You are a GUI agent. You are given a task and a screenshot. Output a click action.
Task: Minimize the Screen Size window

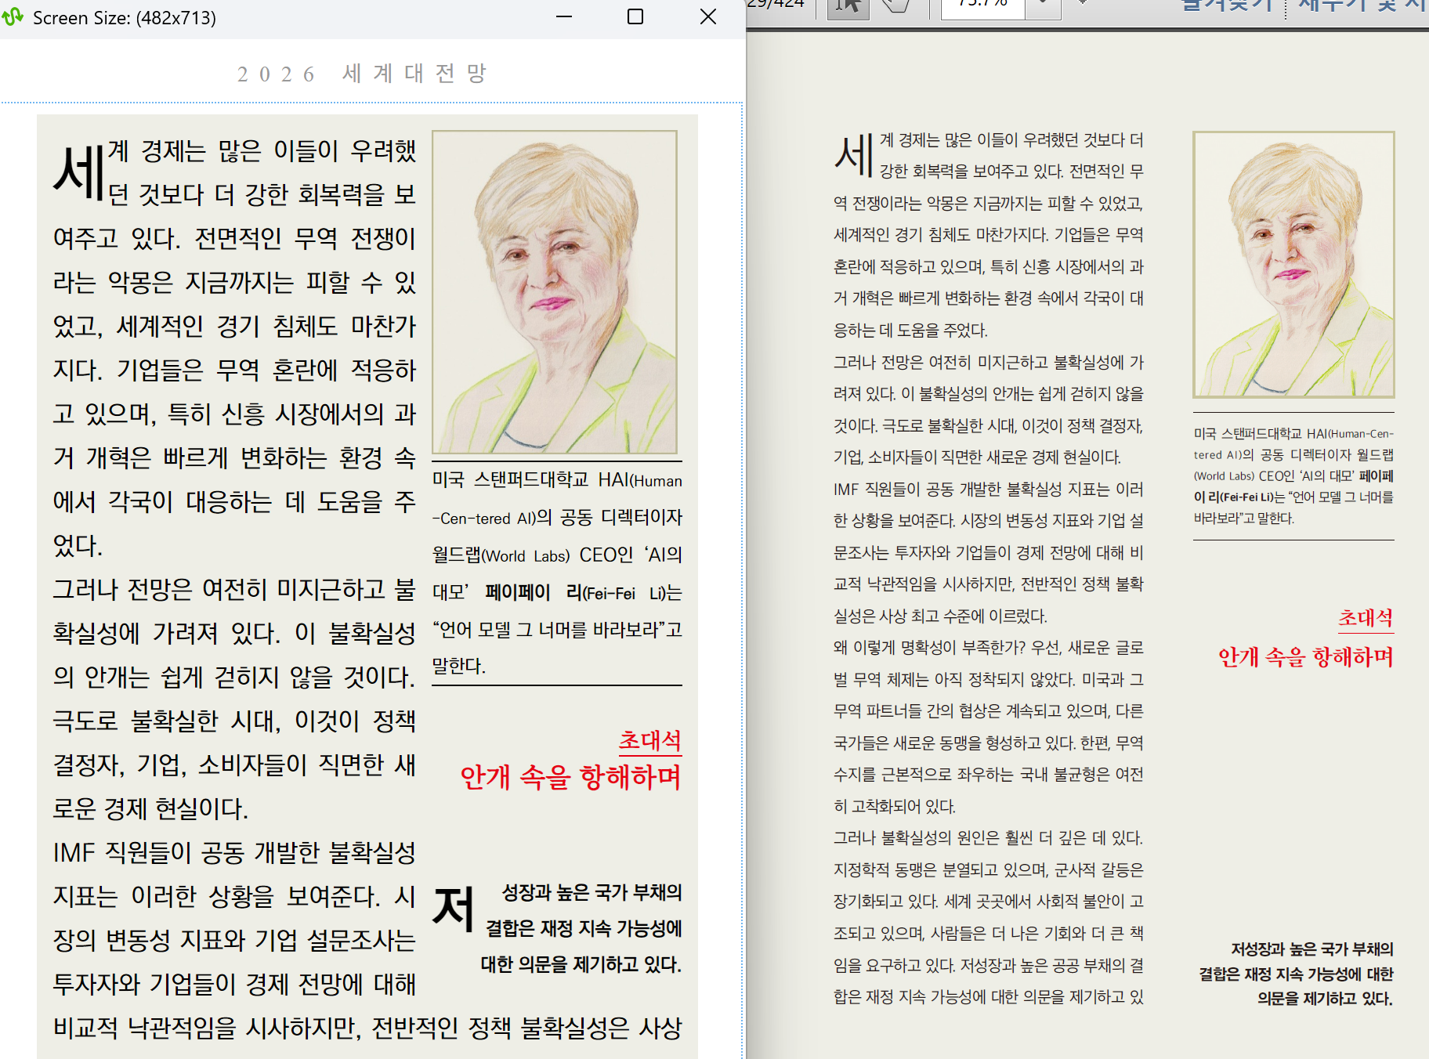pyautogui.click(x=564, y=16)
